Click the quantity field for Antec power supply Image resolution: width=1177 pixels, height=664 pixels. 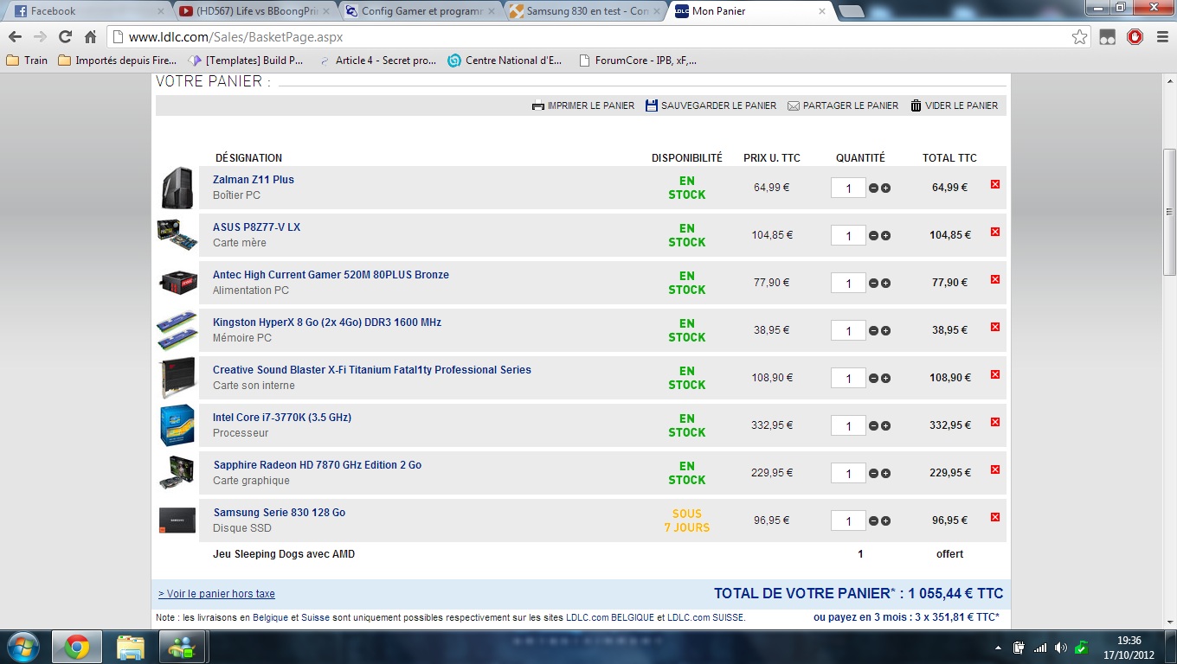pyautogui.click(x=847, y=283)
